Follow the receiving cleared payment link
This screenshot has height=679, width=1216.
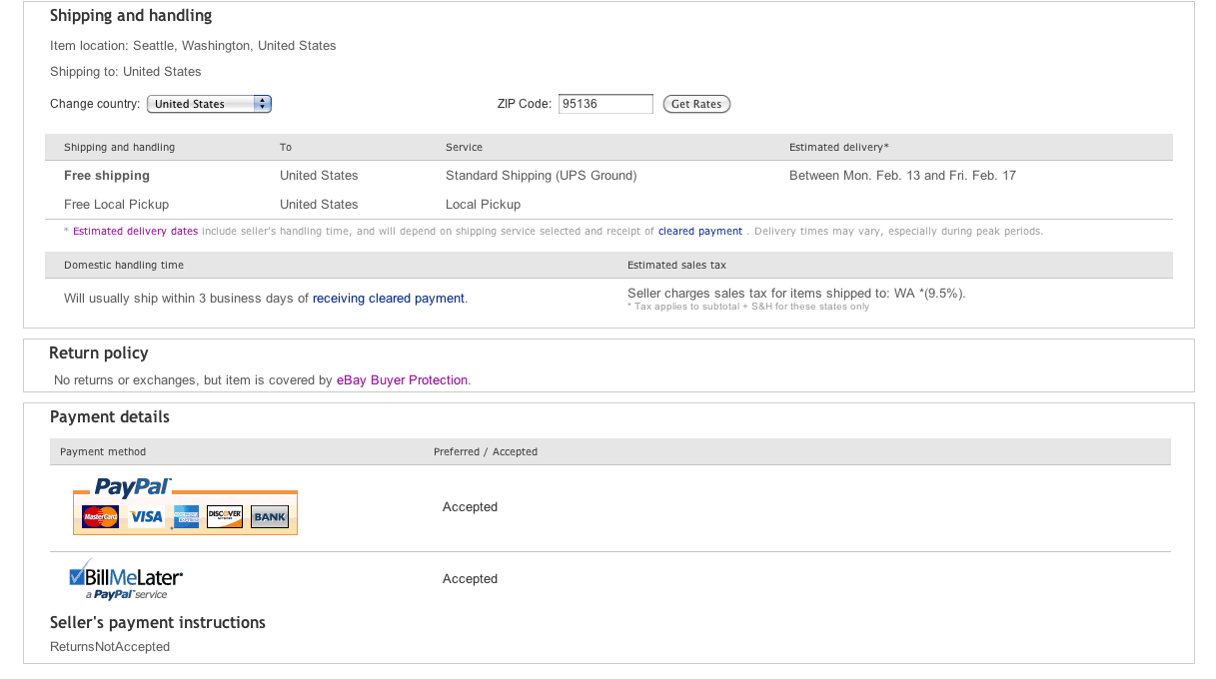(x=388, y=299)
